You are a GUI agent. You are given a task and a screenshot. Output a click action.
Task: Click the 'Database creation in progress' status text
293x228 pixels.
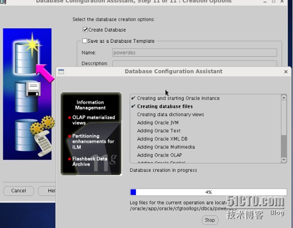pos(163,170)
